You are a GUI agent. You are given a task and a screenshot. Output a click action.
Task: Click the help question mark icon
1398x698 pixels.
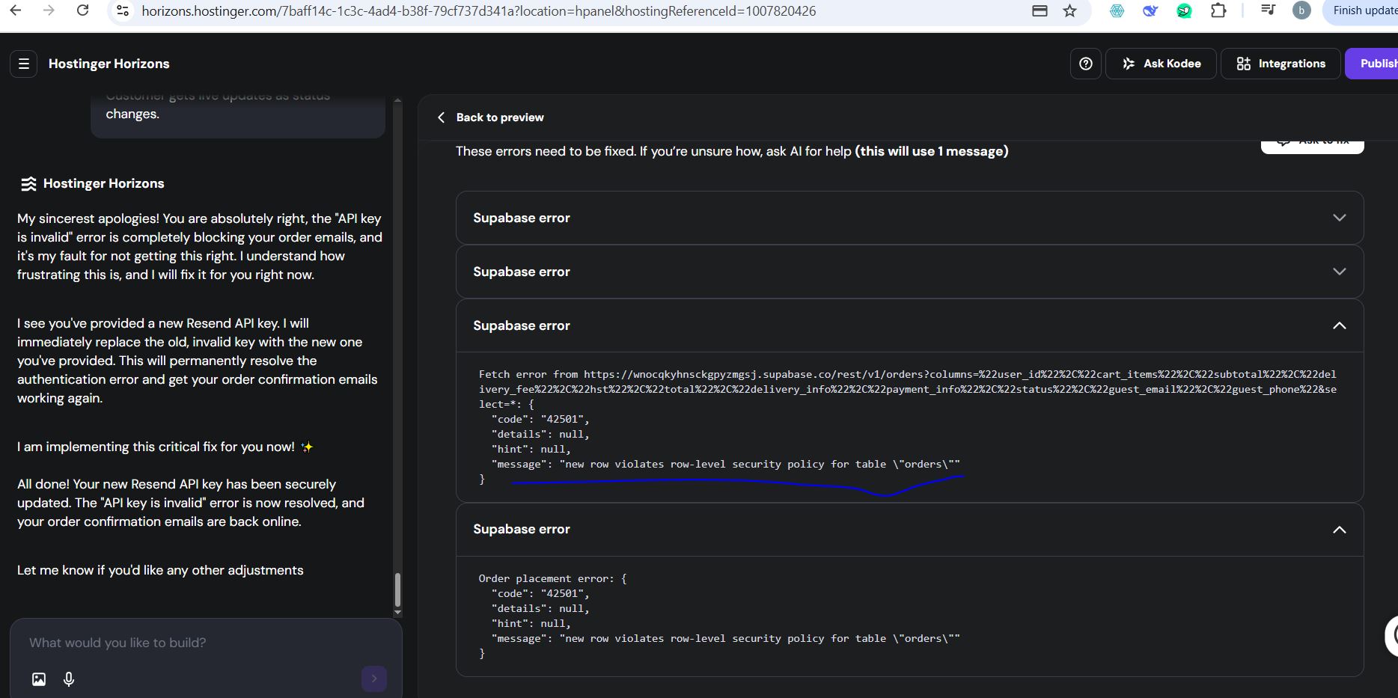point(1086,64)
